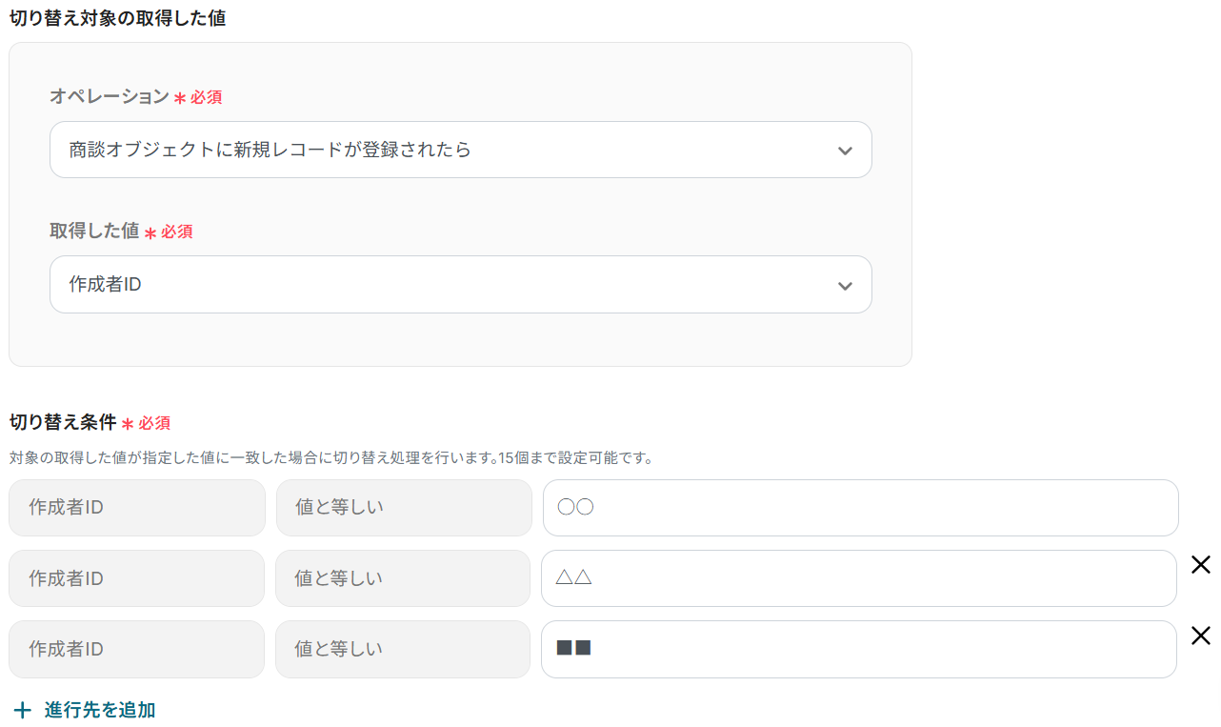The width and height of the screenshot is (1221, 727).
Task: Click 値と等しい in the △△ row
Action: tap(403, 578)
